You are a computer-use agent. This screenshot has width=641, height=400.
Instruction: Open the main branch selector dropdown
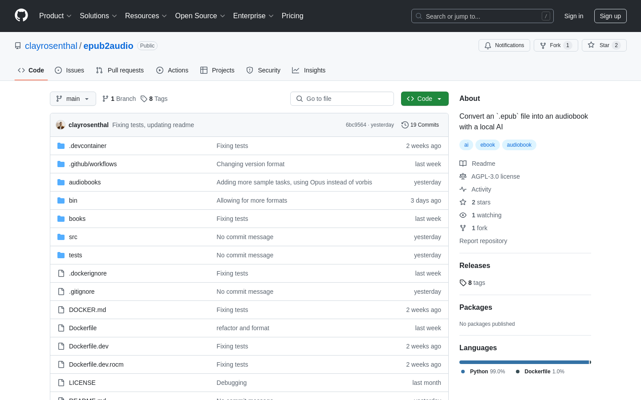tap(73, 99)
